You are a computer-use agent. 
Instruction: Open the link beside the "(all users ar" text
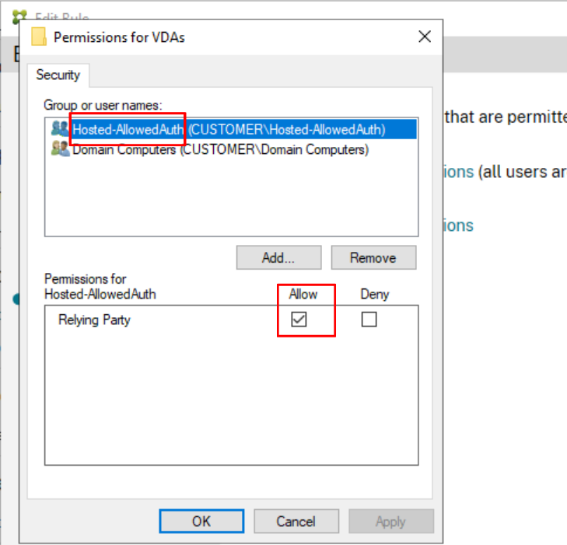457,172
